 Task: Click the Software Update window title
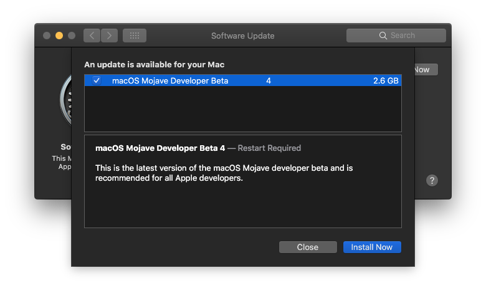[x=242, y=36]
